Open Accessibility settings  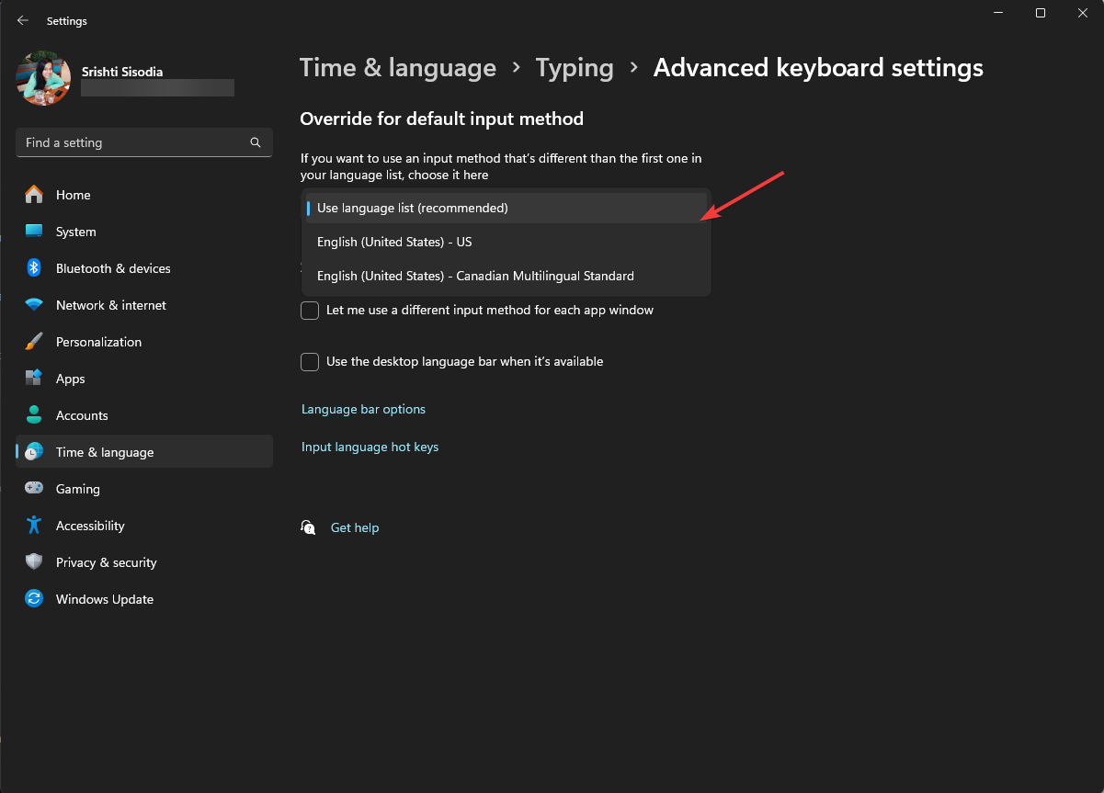91,526
